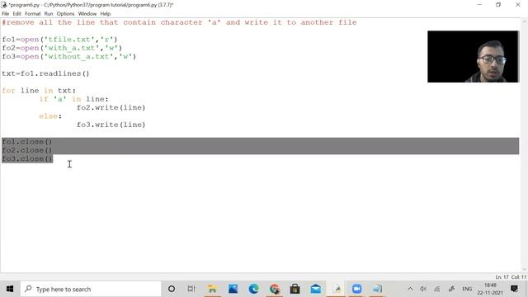Switch to the Python IDLE taskbar icon

coord(337,289)
